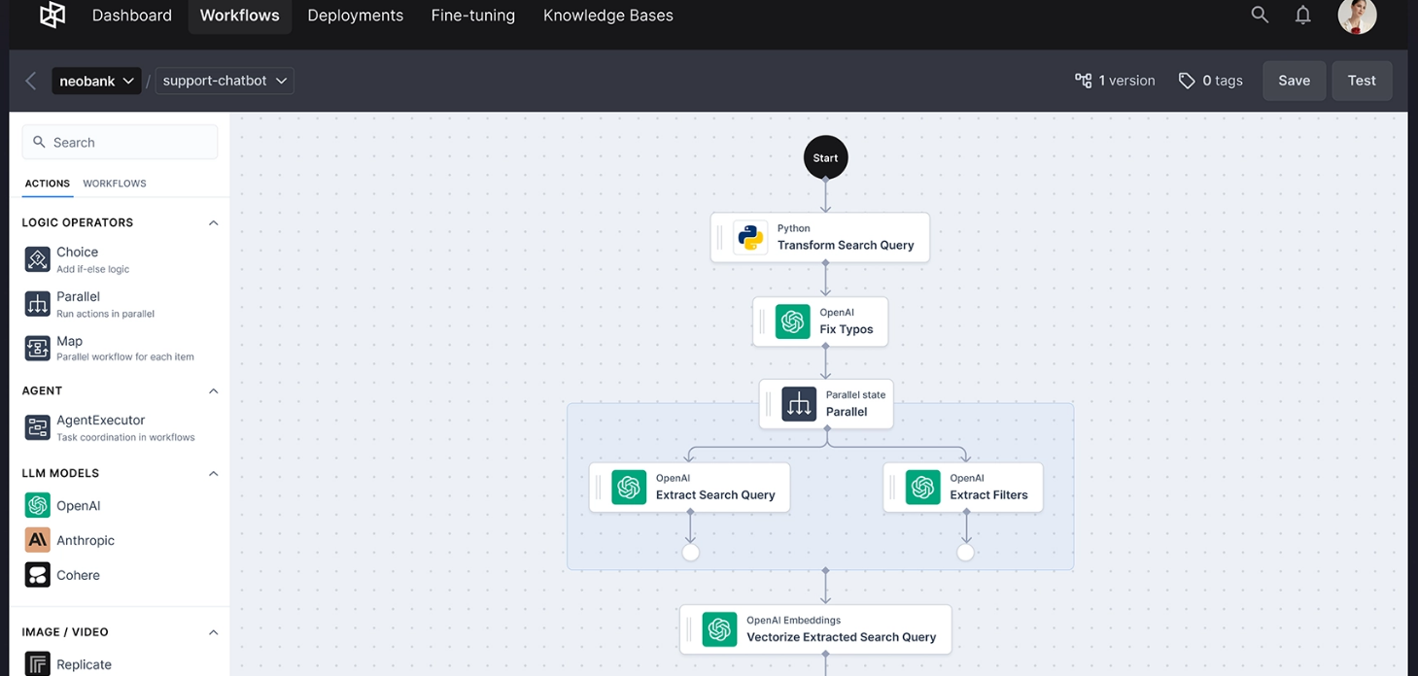Image resolution: width=1418 pixels, height=676 pixels.
Task: Click OpenAI icon on Fix Typos node
Action: 793,321
